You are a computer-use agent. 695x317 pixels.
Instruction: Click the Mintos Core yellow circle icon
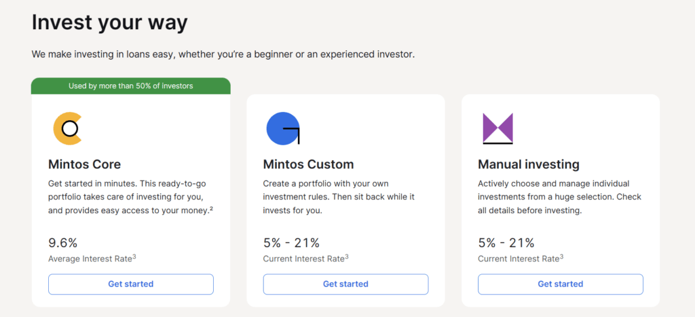tap(67, 128)
